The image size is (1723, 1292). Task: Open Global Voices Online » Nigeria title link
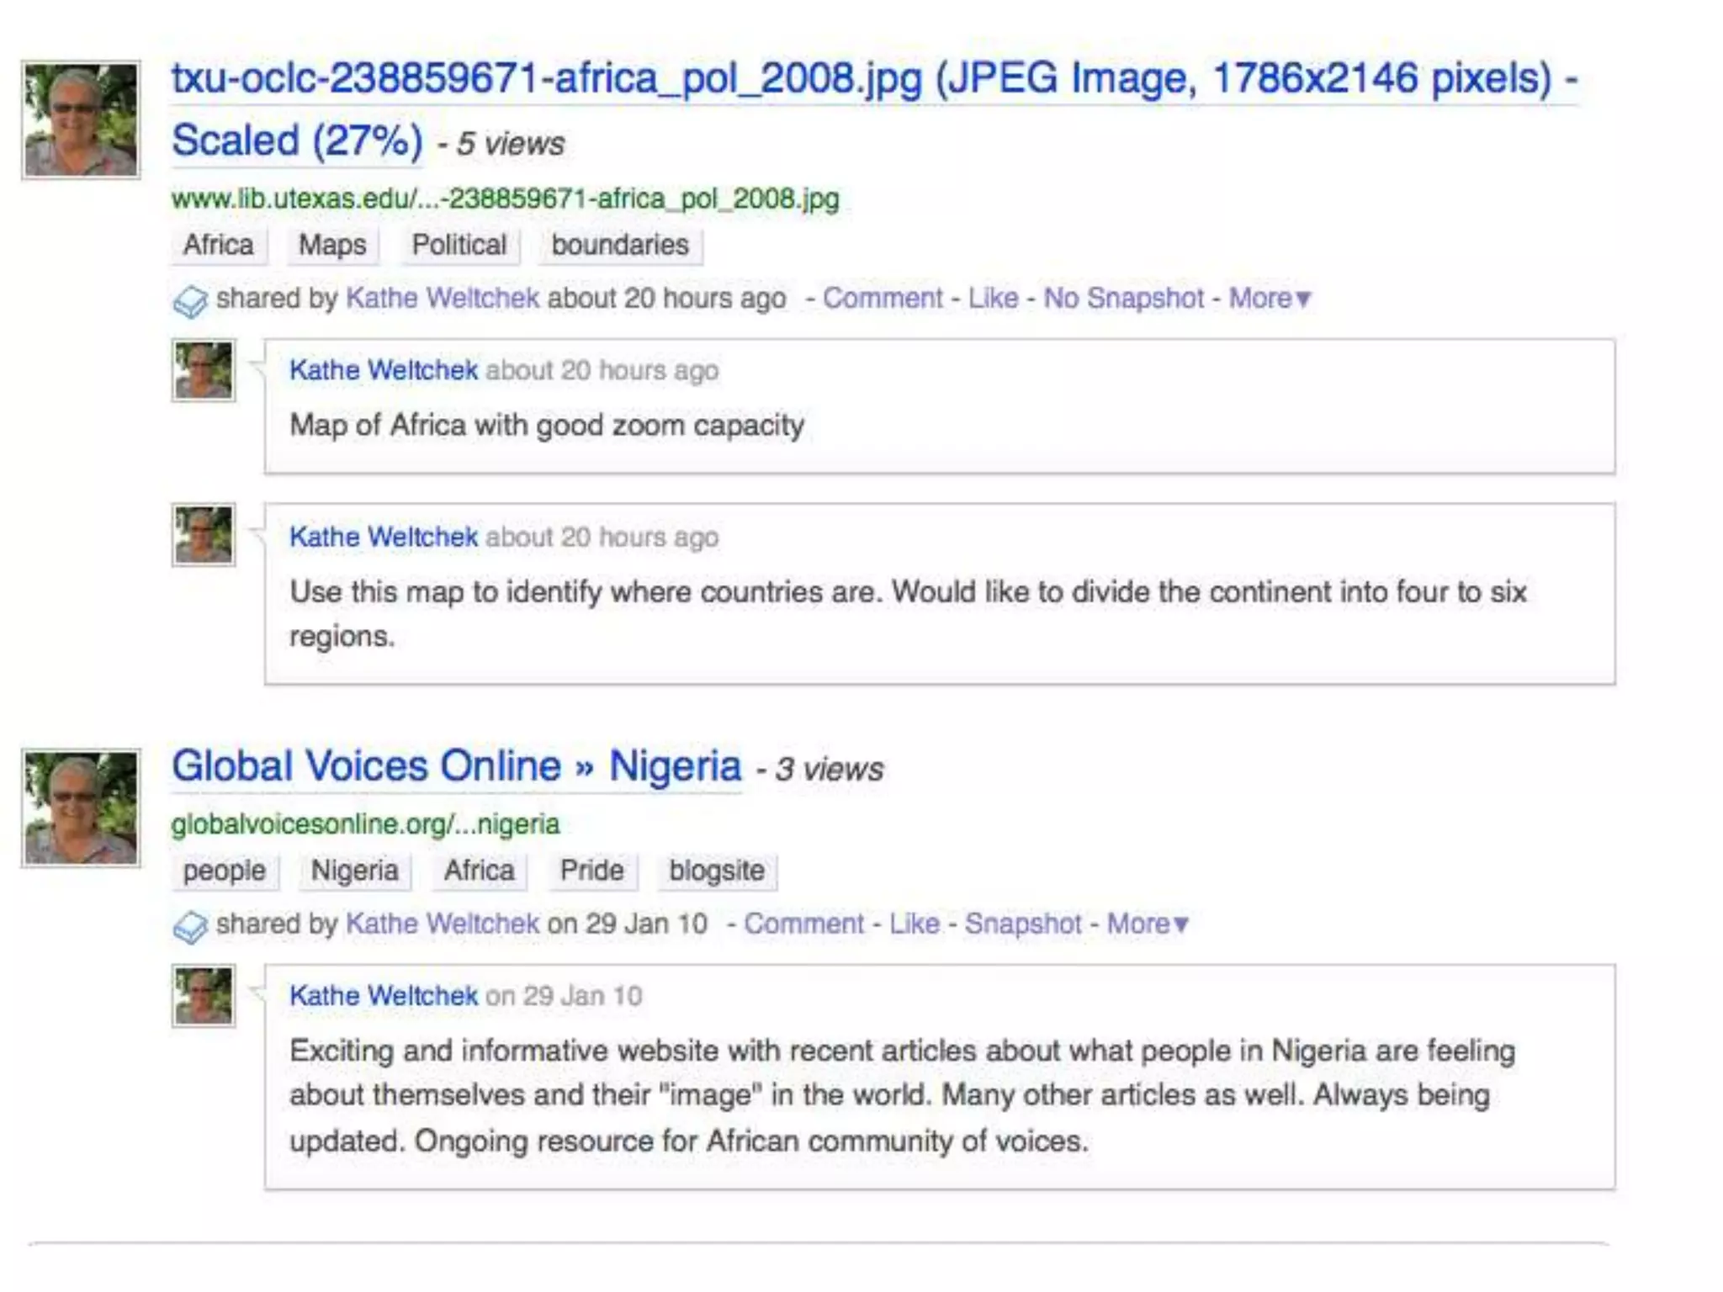click(x=457, y=766)
